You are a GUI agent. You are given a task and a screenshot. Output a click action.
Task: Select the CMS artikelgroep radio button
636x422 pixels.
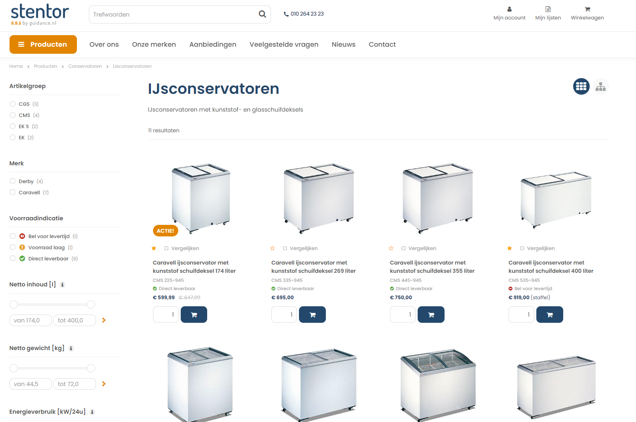(13, 115)
